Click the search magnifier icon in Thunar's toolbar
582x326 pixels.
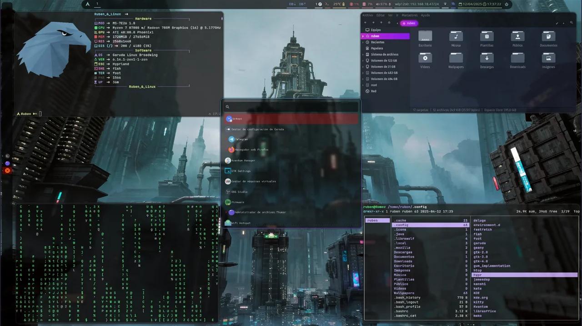pos(572,22)
